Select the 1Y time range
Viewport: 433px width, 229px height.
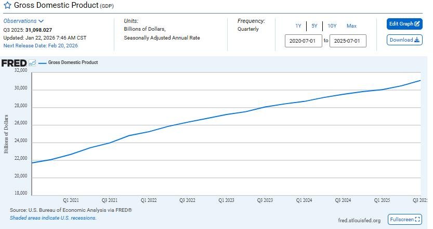point(298,26)
